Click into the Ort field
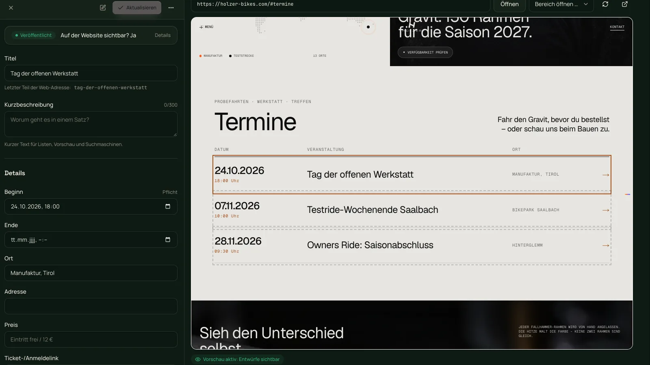This screenshot has width=650, height=365. [x=91, y=273]
